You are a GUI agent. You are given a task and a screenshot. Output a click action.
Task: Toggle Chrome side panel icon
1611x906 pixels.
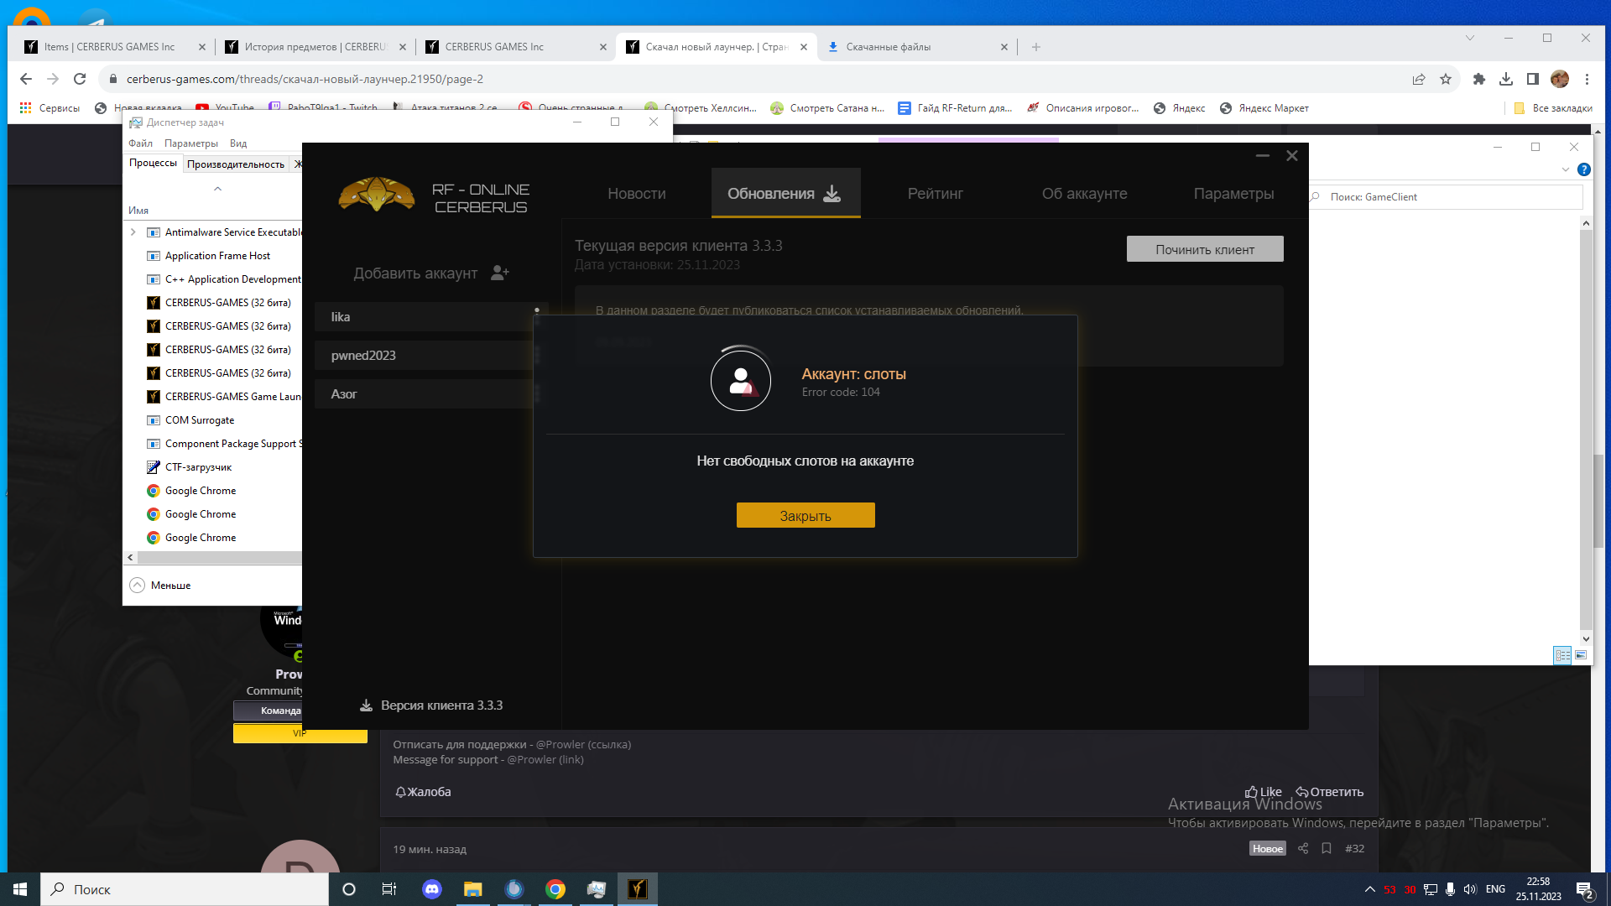click(1533, 79)
